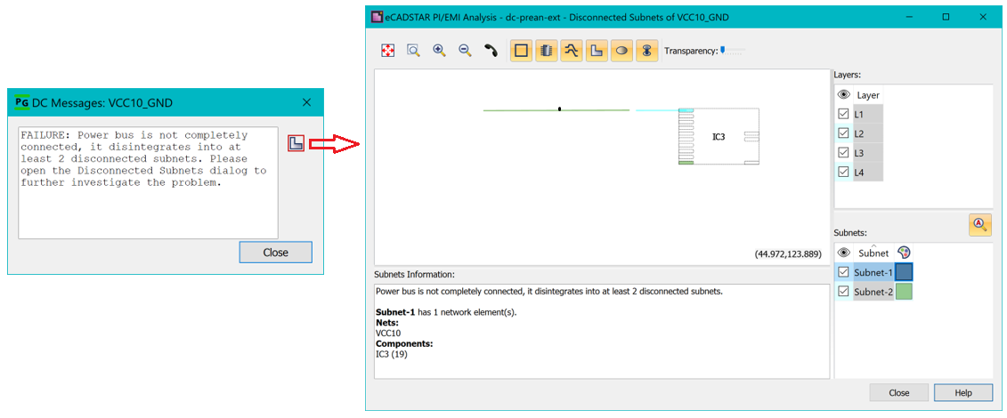Click the Subnets Information text area
Image resolution: width=1007 pixels, height=418 pixels.
point(601,331)
